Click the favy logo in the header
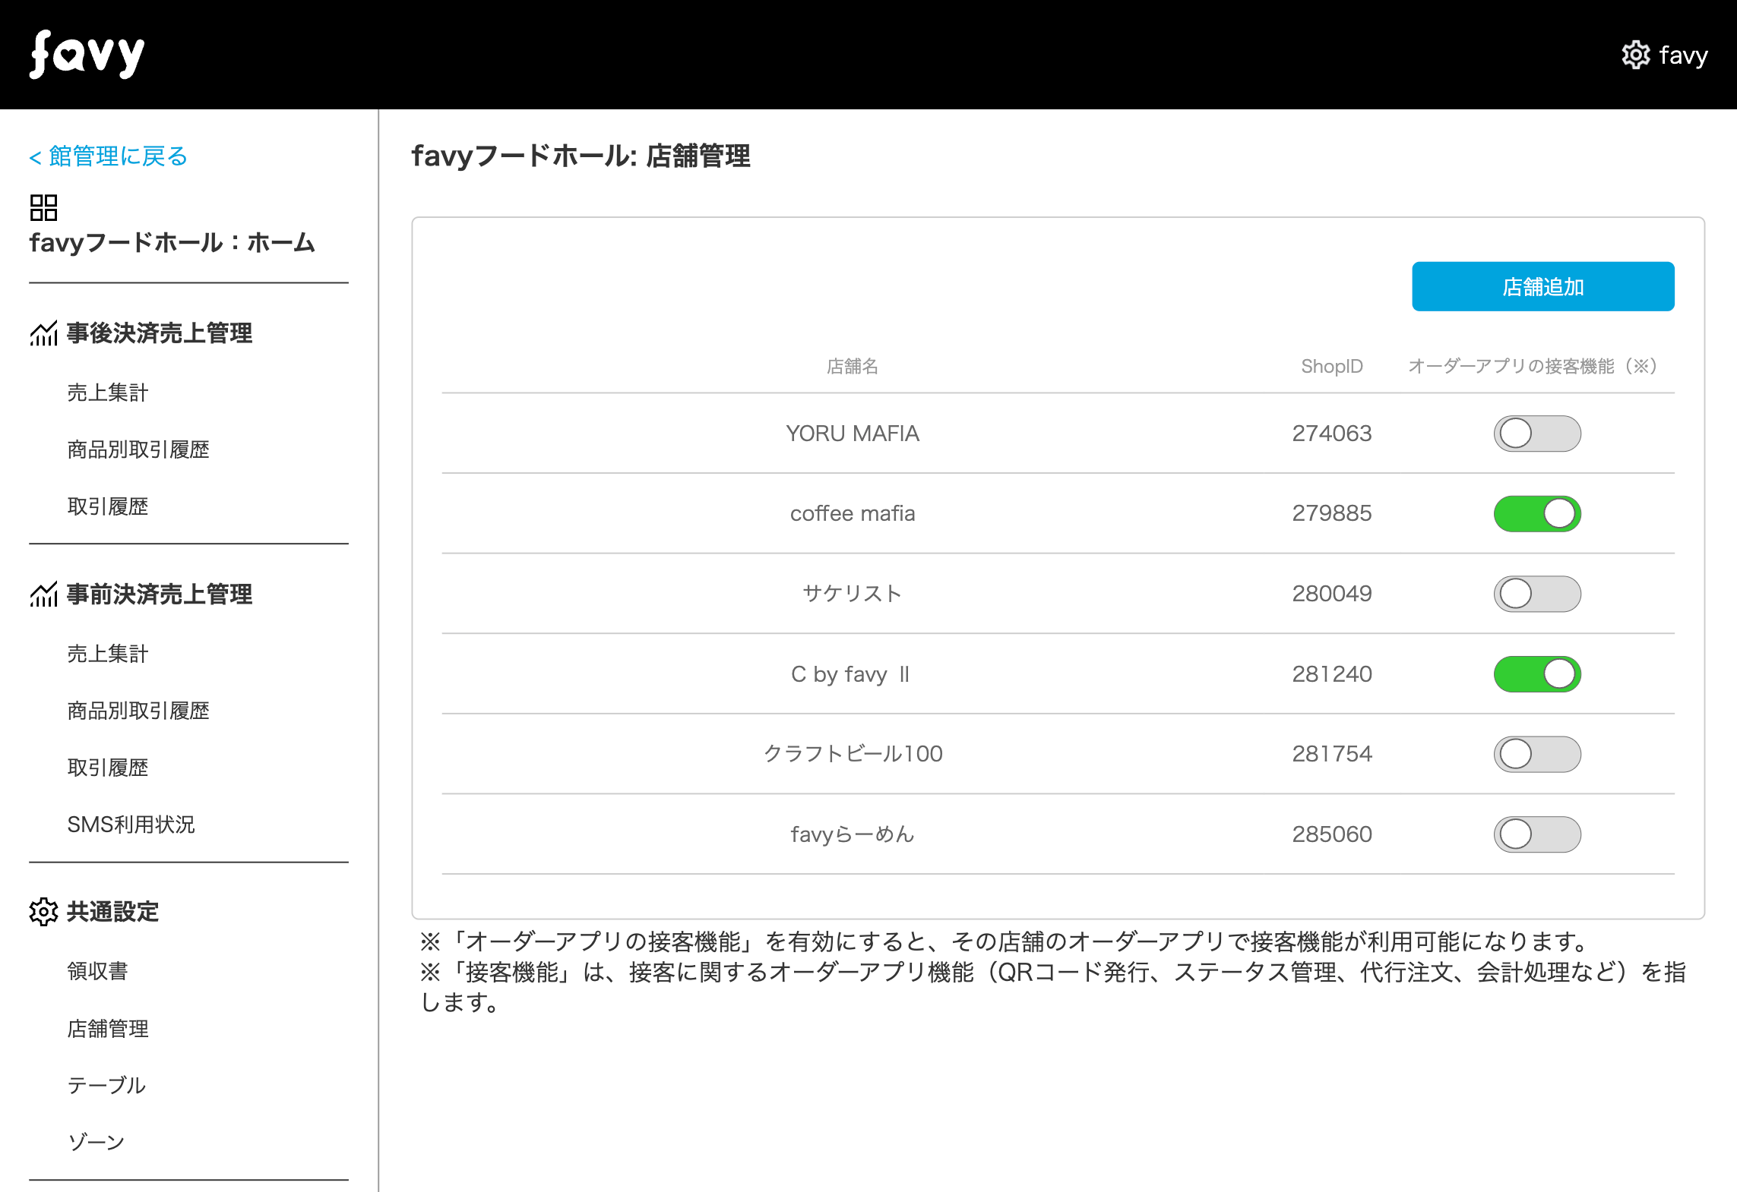 click(x=87, y=55)
